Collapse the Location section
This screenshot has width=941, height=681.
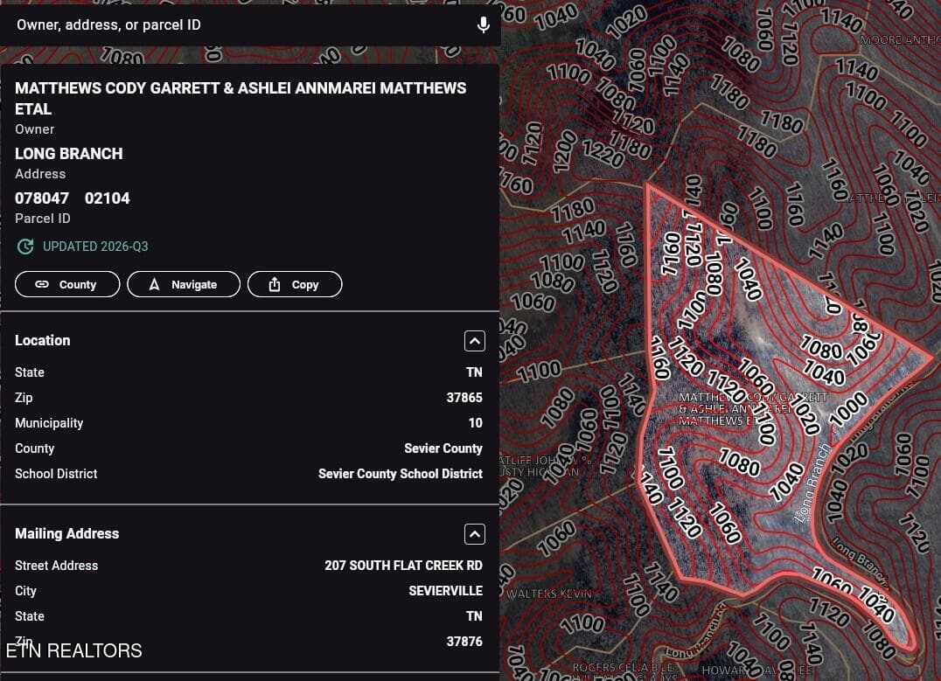[x=475, y=341]
